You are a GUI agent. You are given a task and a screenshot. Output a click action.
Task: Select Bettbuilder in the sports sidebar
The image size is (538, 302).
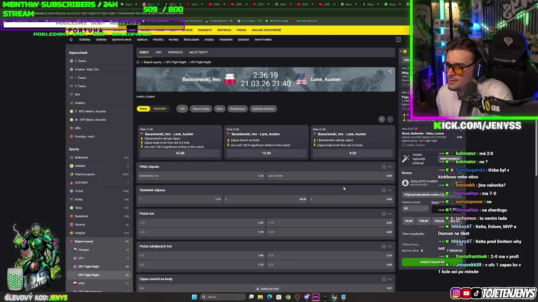tap(99, 157)
